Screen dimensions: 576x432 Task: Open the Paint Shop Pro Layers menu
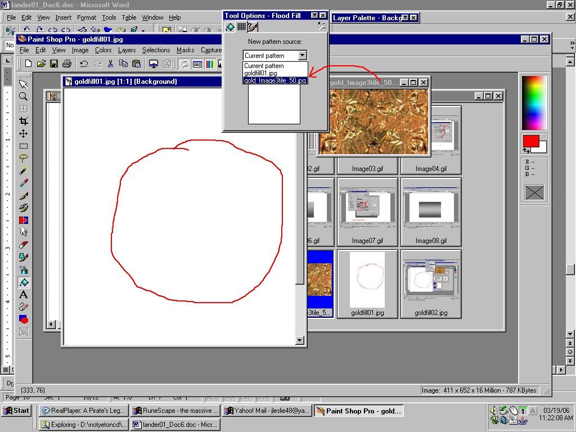[127, 50]
